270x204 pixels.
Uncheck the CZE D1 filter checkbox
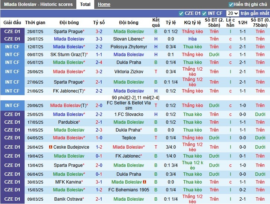click(181, 13)
